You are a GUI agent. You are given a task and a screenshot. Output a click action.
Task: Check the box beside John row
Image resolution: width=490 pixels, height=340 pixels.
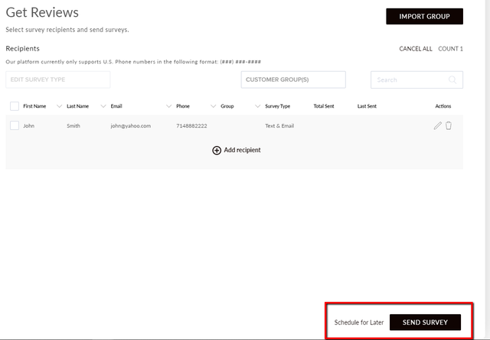click(x=15, y=125)
